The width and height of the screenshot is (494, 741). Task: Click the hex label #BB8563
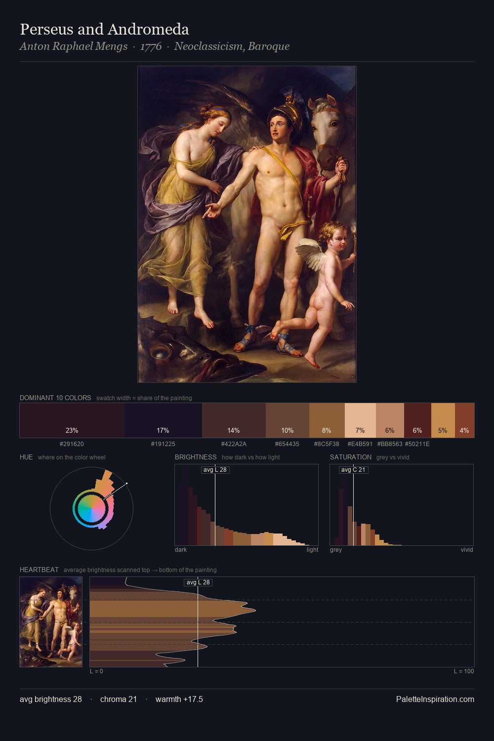click(x=390, y=444)
